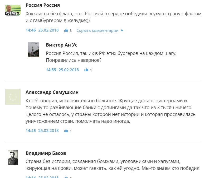Click the 14:55 timestamp on the reply
Screen dimensions: 209x178
pyautogui.click(x=51, y=70)
